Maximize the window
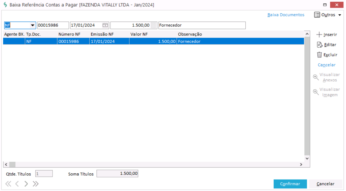Image resolution: width=346 pixels, height=191 pixels. (x=325, y=5)
